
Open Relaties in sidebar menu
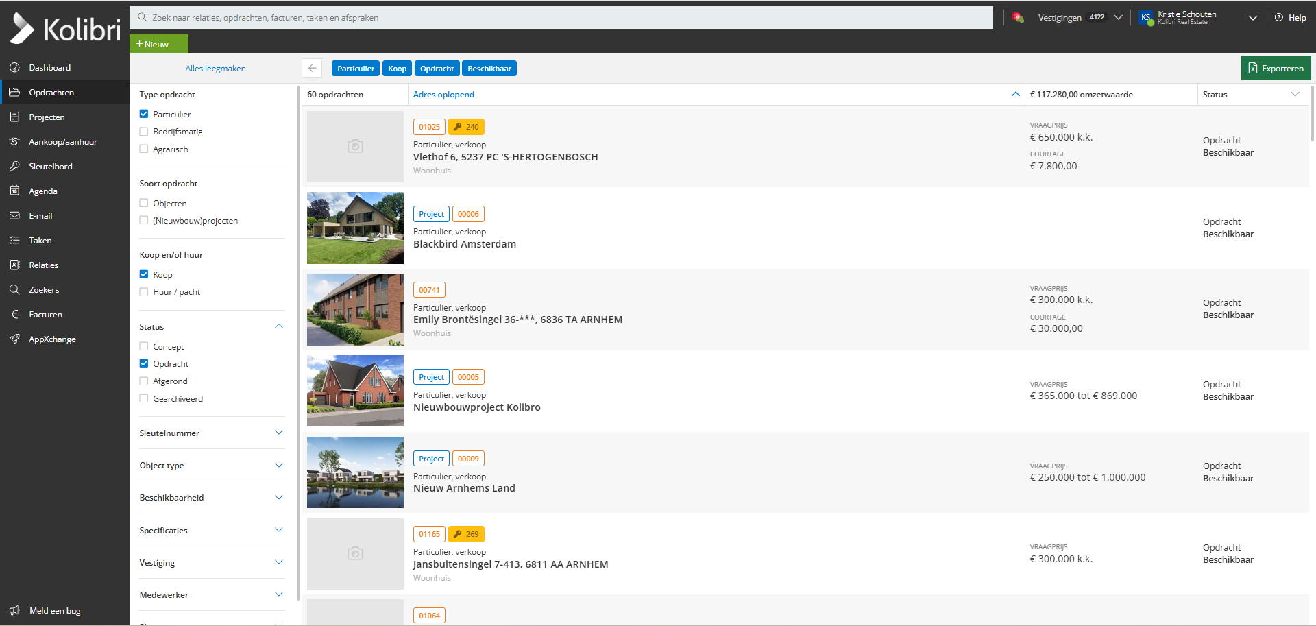43,265
